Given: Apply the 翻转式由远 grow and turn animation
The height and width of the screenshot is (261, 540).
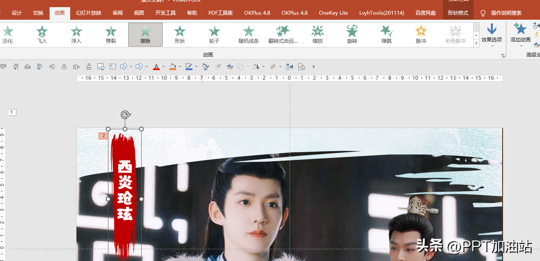Looking at the screenshot, I should [283, 34].
